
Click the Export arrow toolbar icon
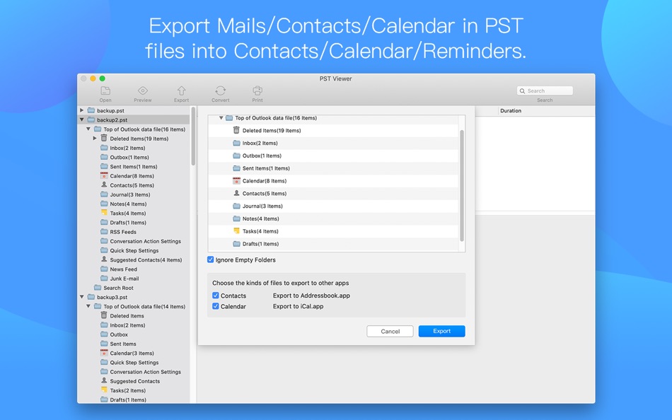pos(181,91)
